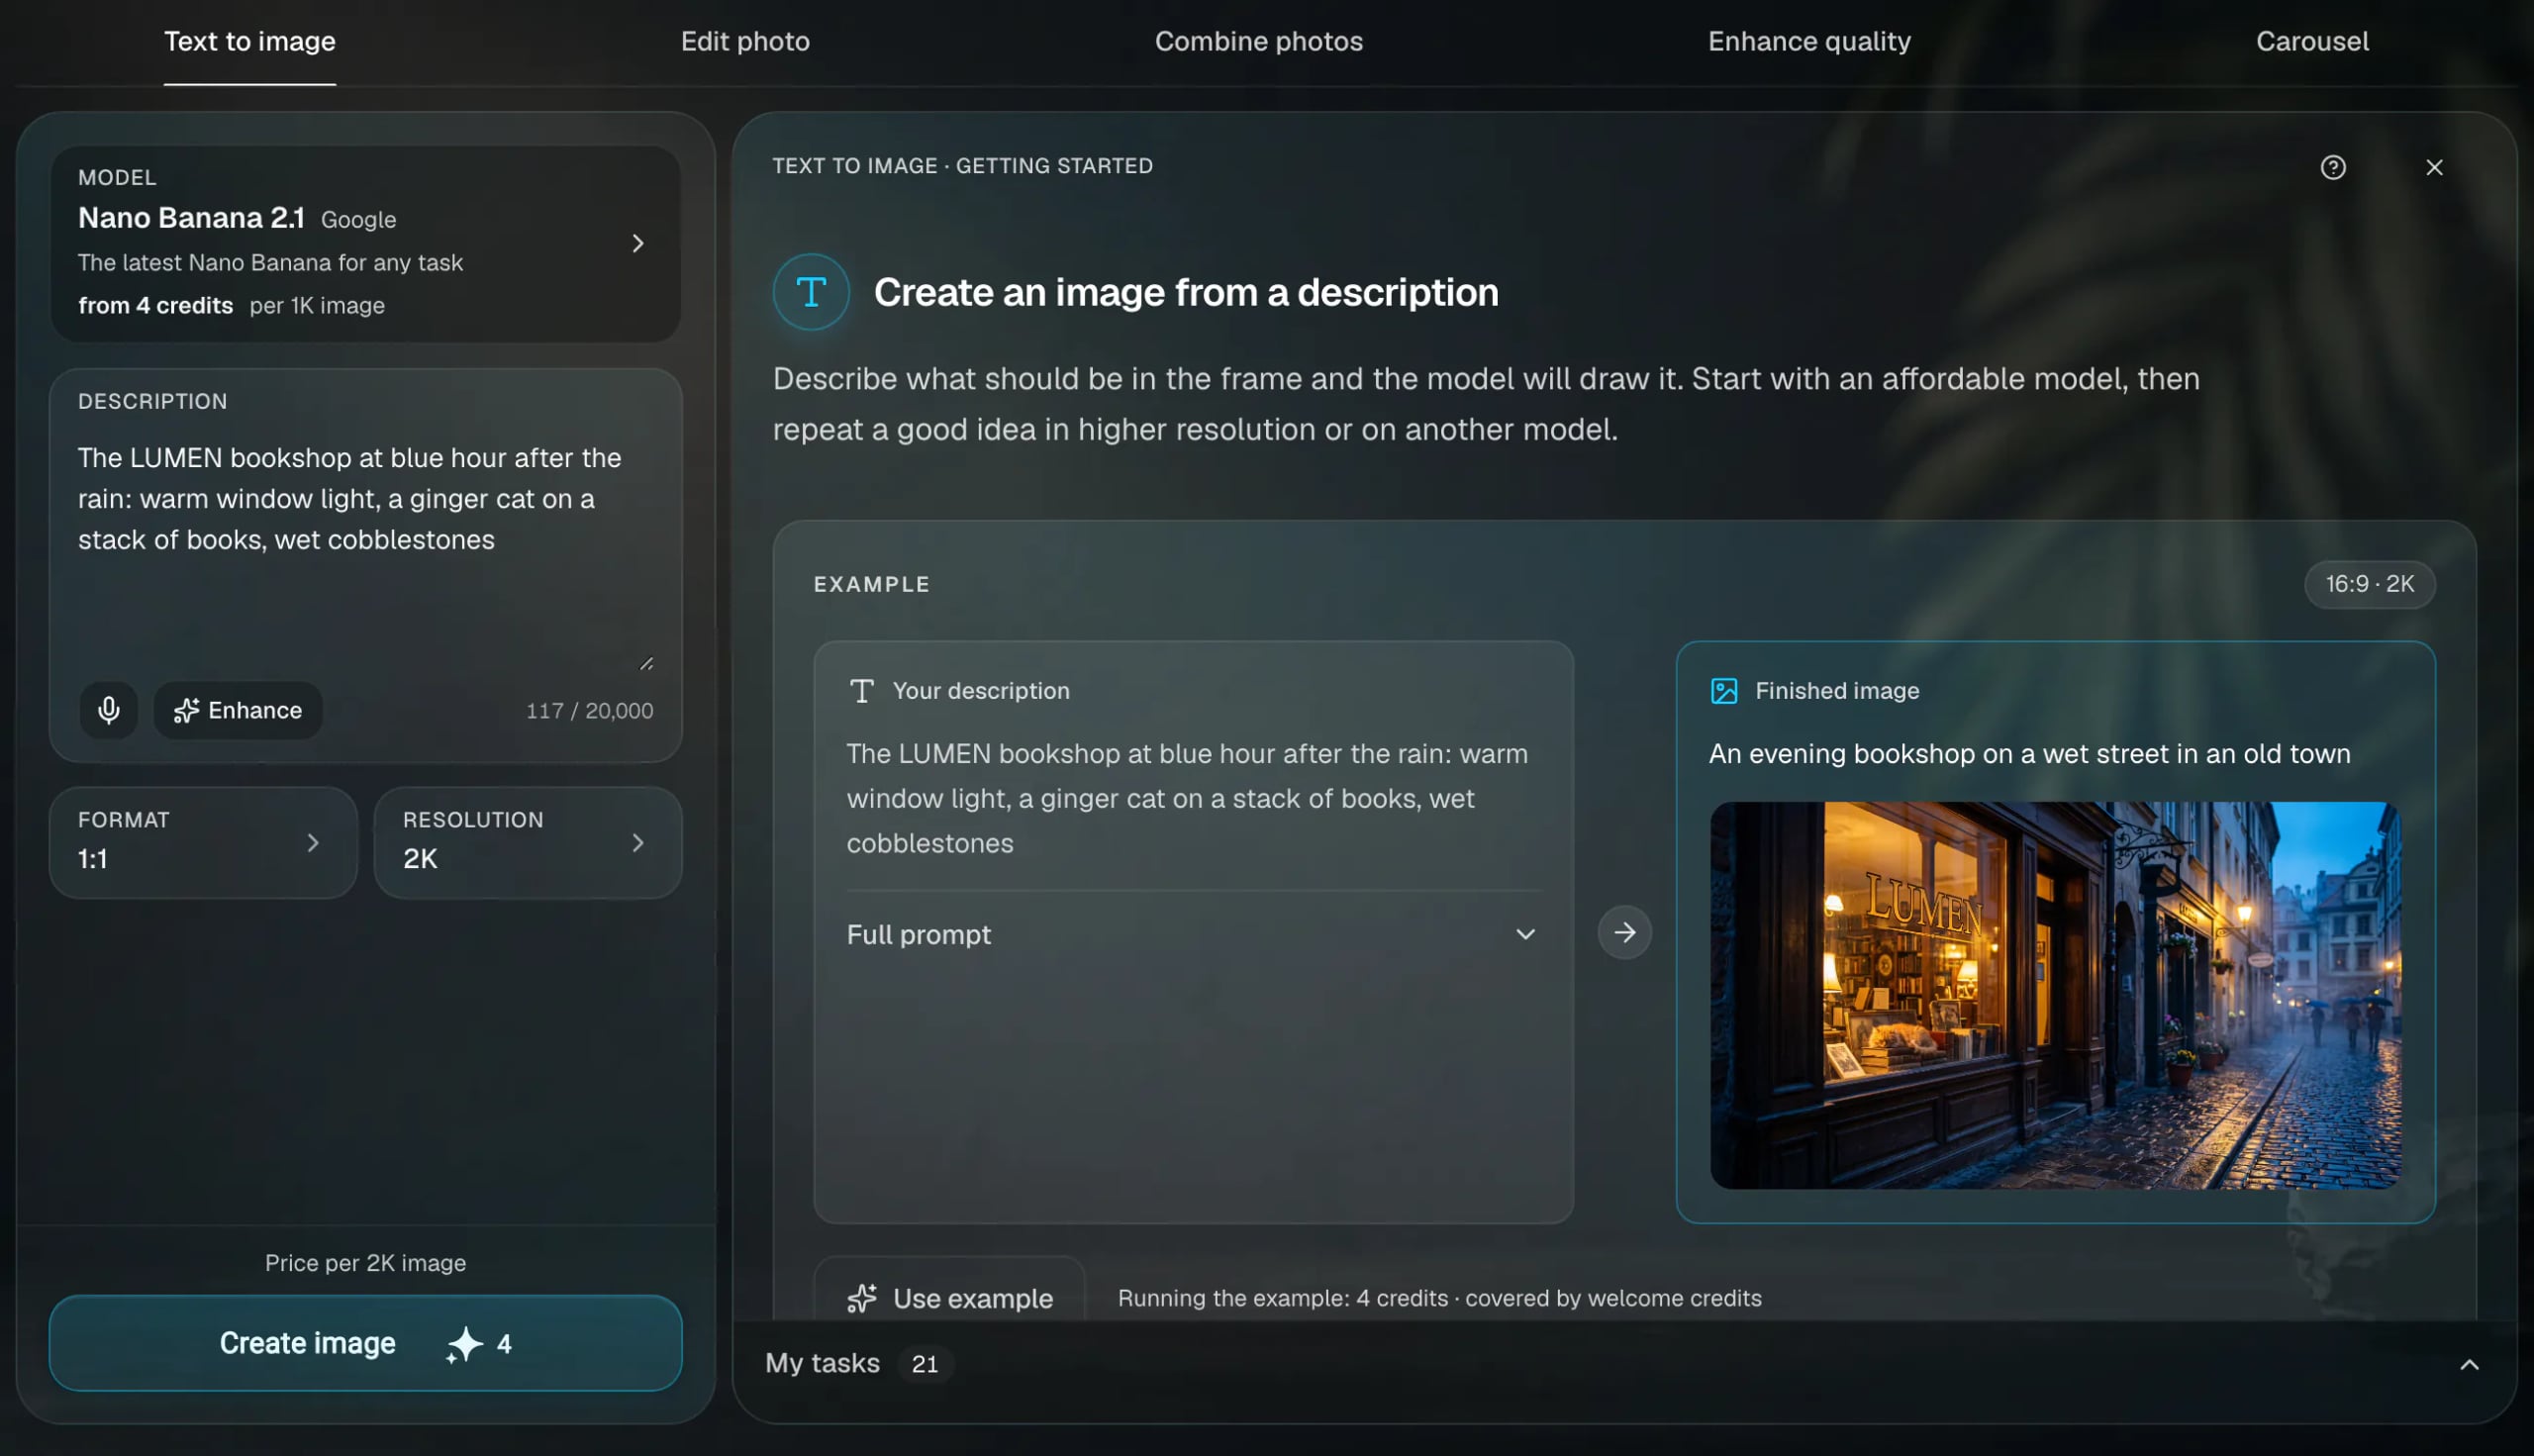Click the sparkle credits icon on Create image

[x=464, y=1344]
